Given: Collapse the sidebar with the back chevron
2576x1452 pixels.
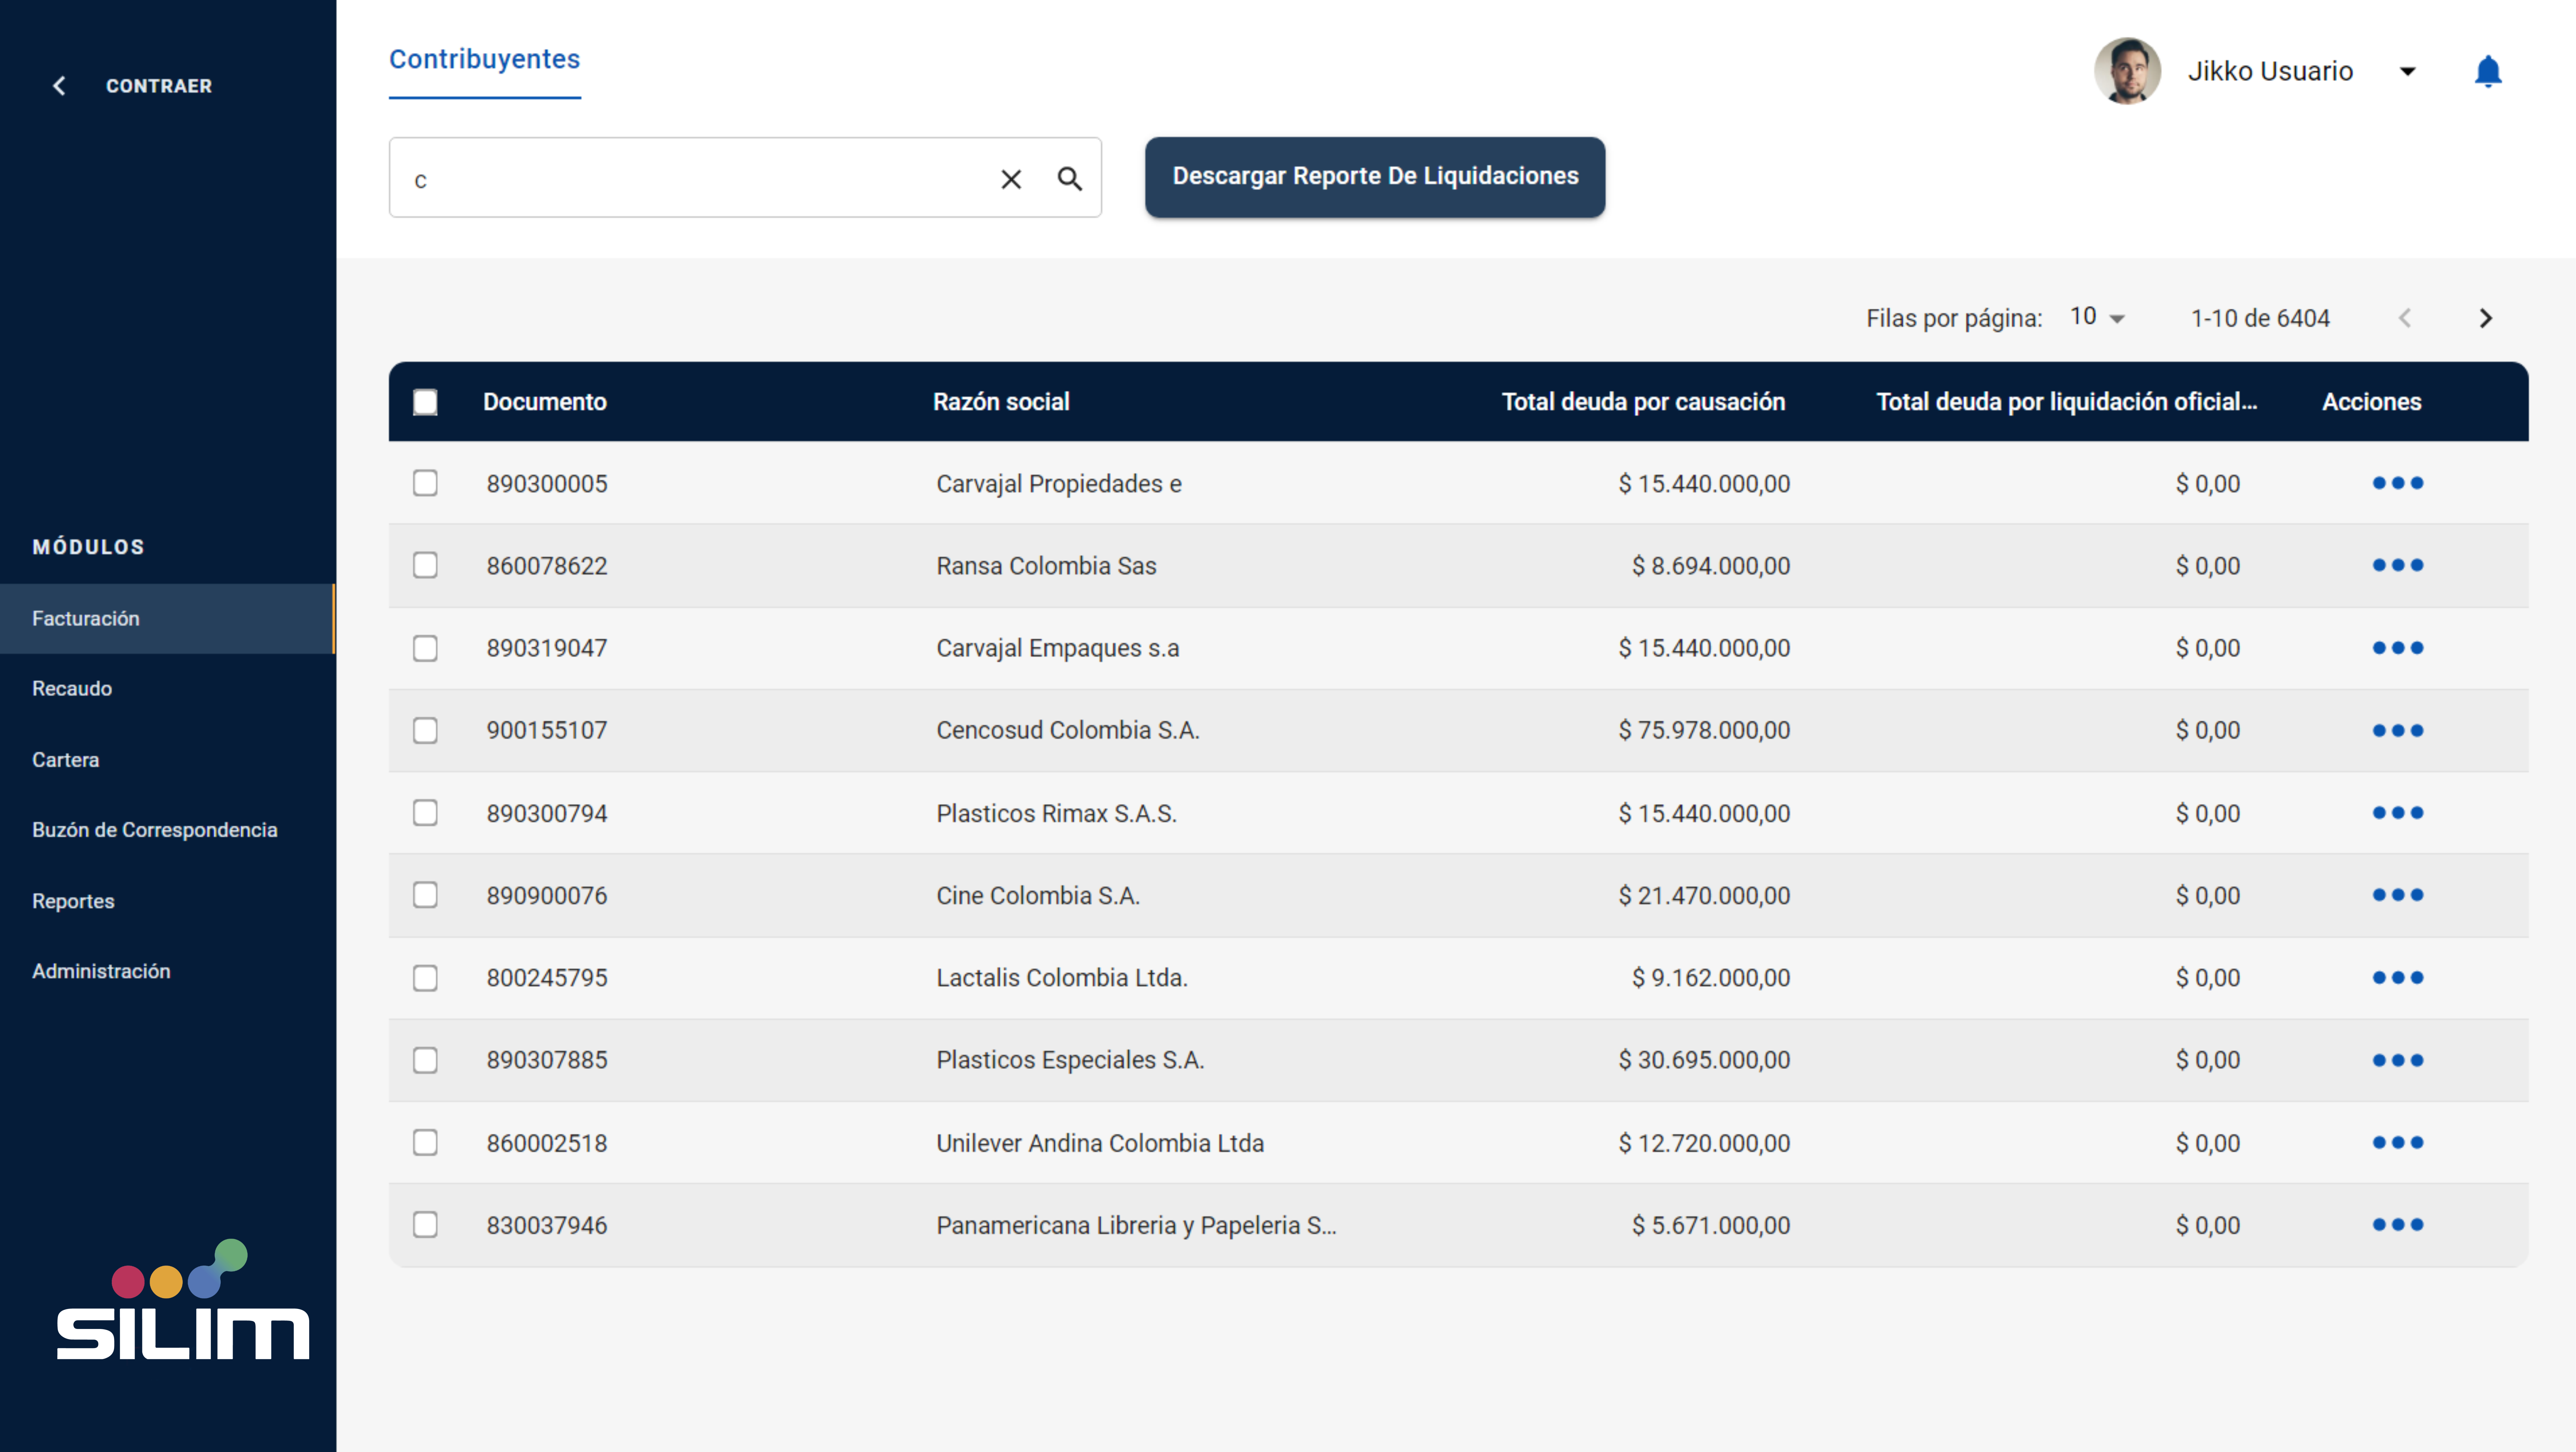Looking at the screenshot, I should (x=59, y=86).
